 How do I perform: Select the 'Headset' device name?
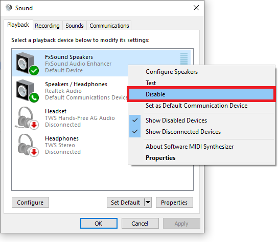click(x=56, y=111)
